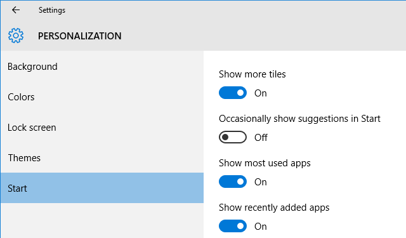Go back using the arrow icon
The width and height of the screenshot is (406, 238).
(16, 10)
